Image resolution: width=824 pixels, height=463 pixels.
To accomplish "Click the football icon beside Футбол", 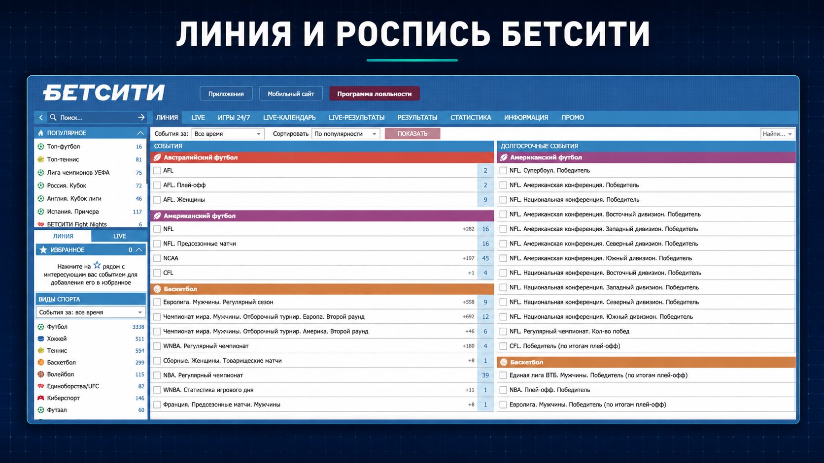I will point(41,327).
